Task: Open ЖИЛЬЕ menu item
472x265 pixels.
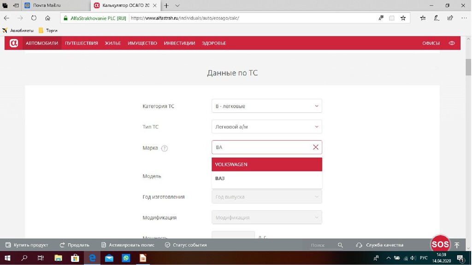Action: (112, 43)
